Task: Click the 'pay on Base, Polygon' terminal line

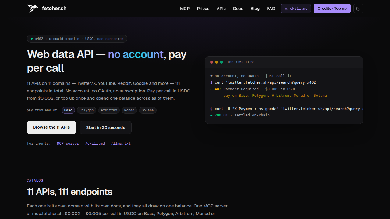Action: click(x=275, y=96)
